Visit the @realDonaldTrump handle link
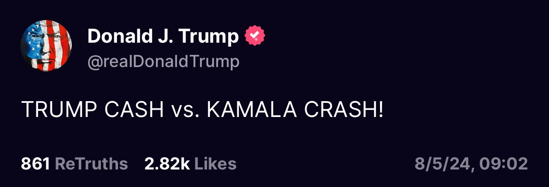The image size is (549, 187). tap(163, 62)
